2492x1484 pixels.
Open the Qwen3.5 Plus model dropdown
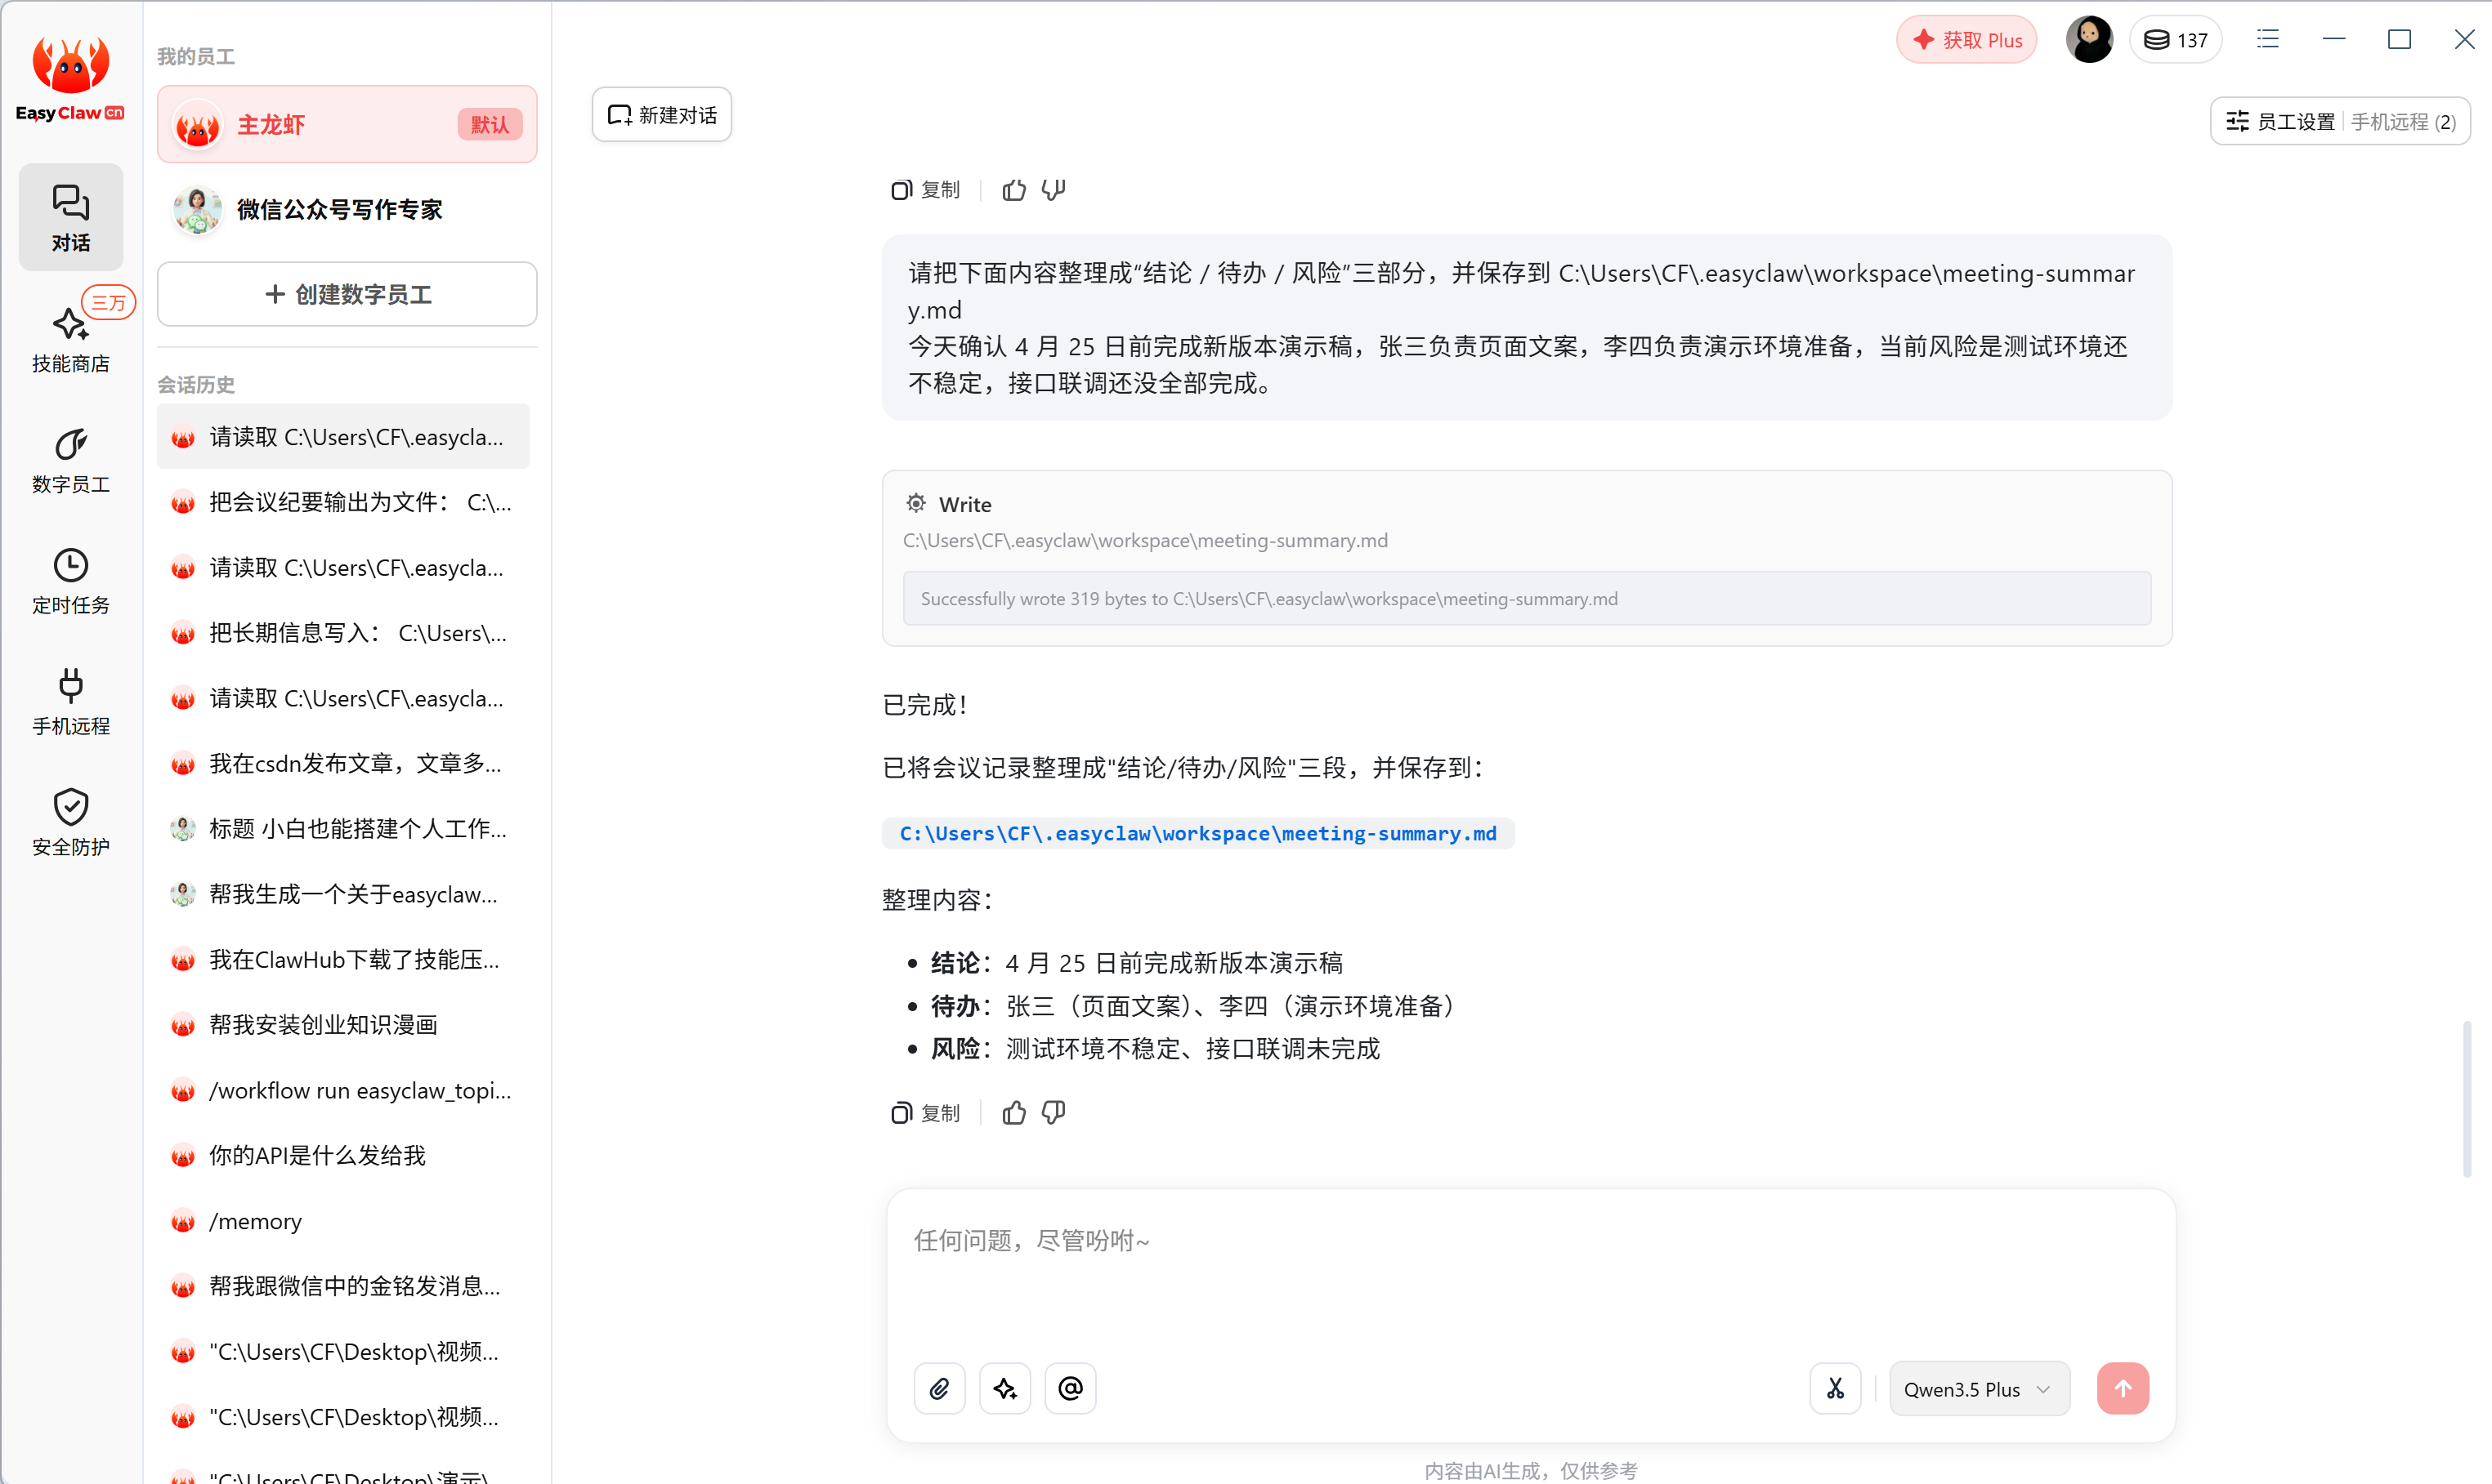tap(1979, 1388)
